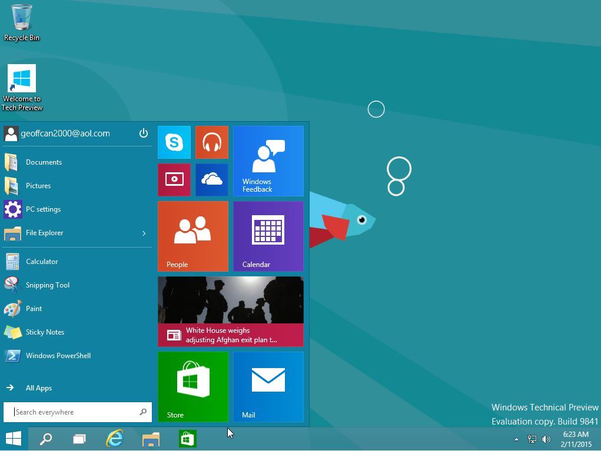Launch Calculator from the Start menu
This screenshot has width=601, height=451.
(x=78, y=262)
